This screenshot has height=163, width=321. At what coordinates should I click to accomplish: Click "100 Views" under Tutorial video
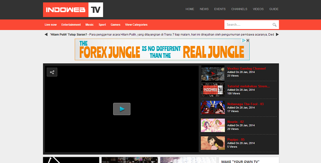234,93
